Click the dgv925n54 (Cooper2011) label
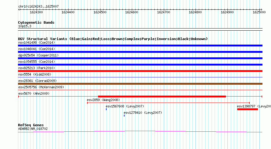The image size is (271, 149). coord(38,55)
